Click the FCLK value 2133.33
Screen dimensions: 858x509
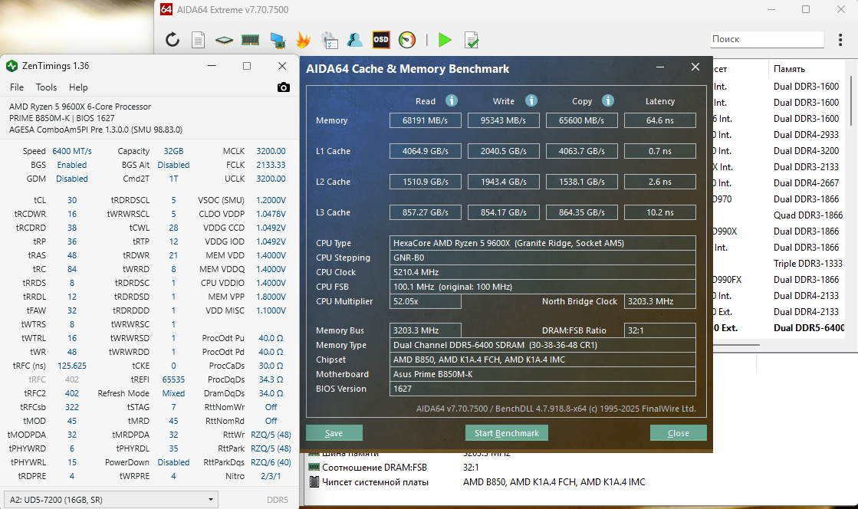271,165
